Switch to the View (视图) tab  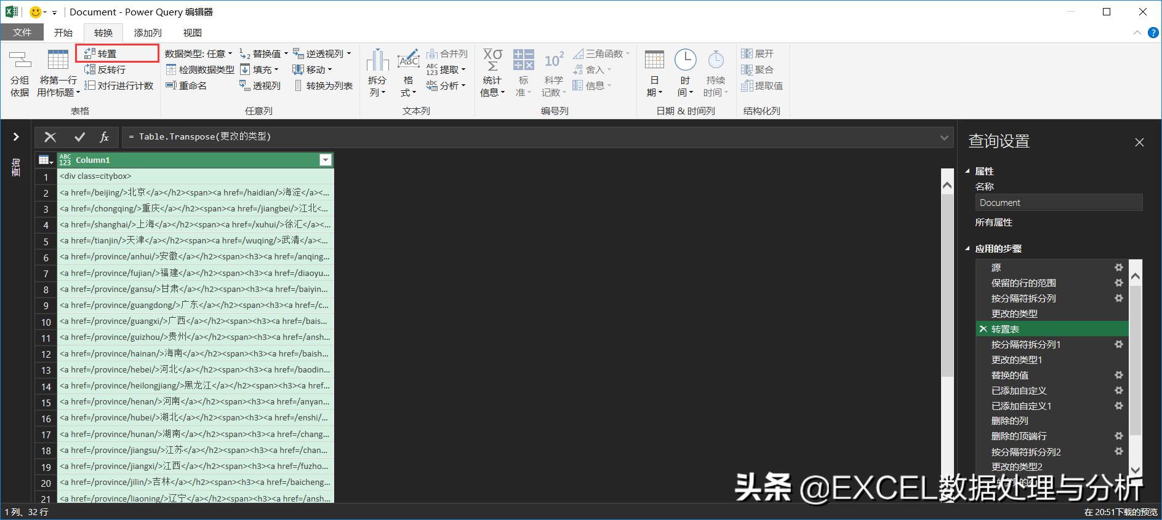coord(193,33)
